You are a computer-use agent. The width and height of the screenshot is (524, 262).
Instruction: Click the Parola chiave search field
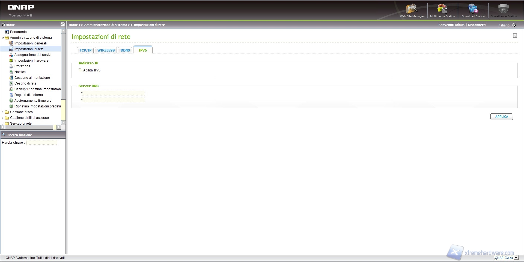point(42,143)
